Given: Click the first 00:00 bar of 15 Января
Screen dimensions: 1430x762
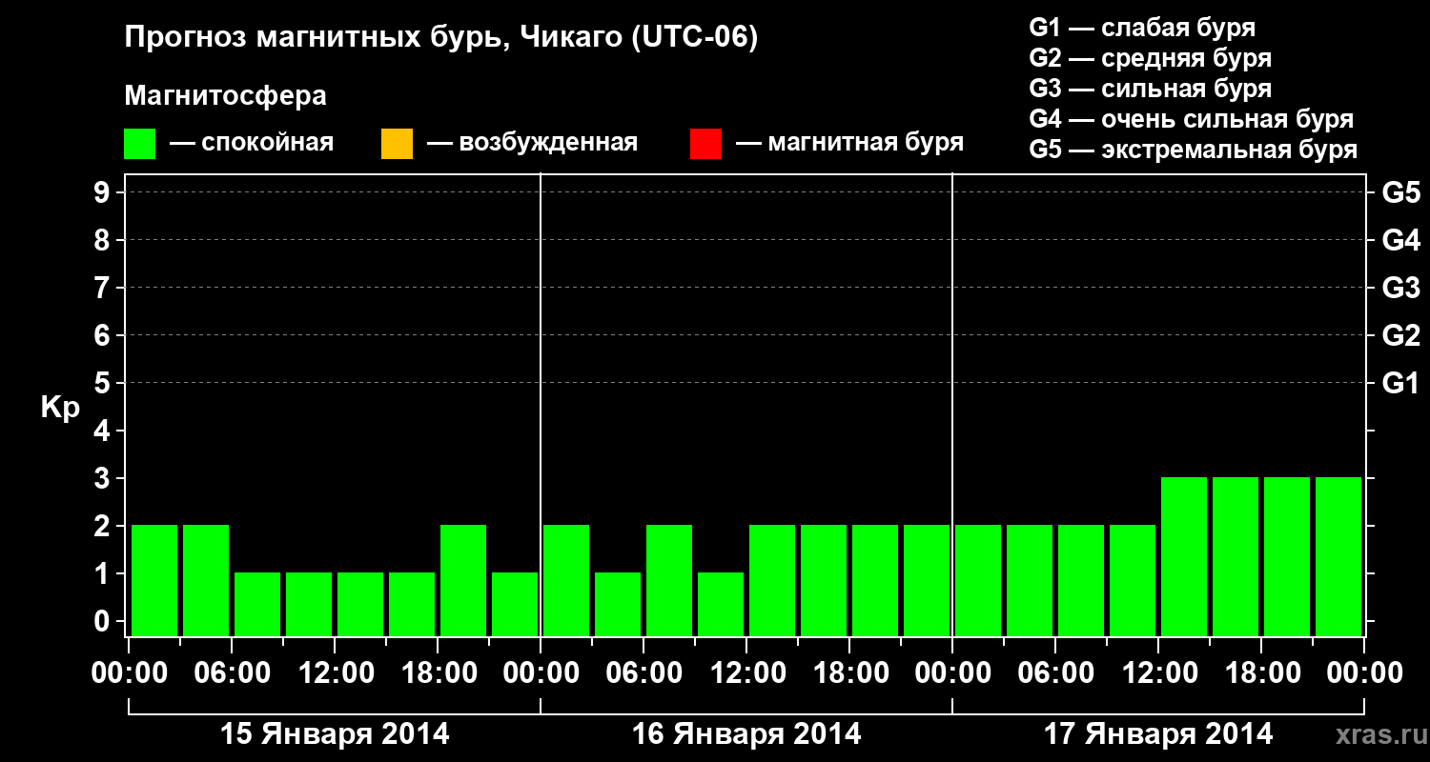Looking at the screenshot, I should click(154, 580).
